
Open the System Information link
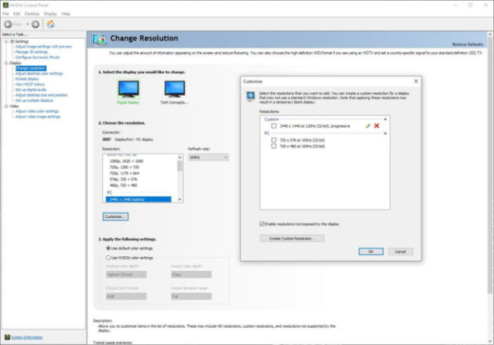27,337
